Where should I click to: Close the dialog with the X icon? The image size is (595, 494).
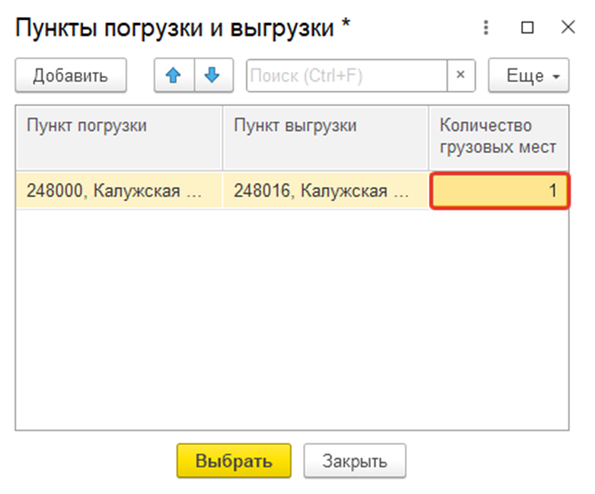click(568, 27)
